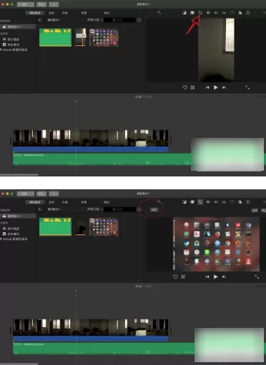The image size is (266, 365).
Task: Go back to Projects in top window
Action: click(26, 4)
